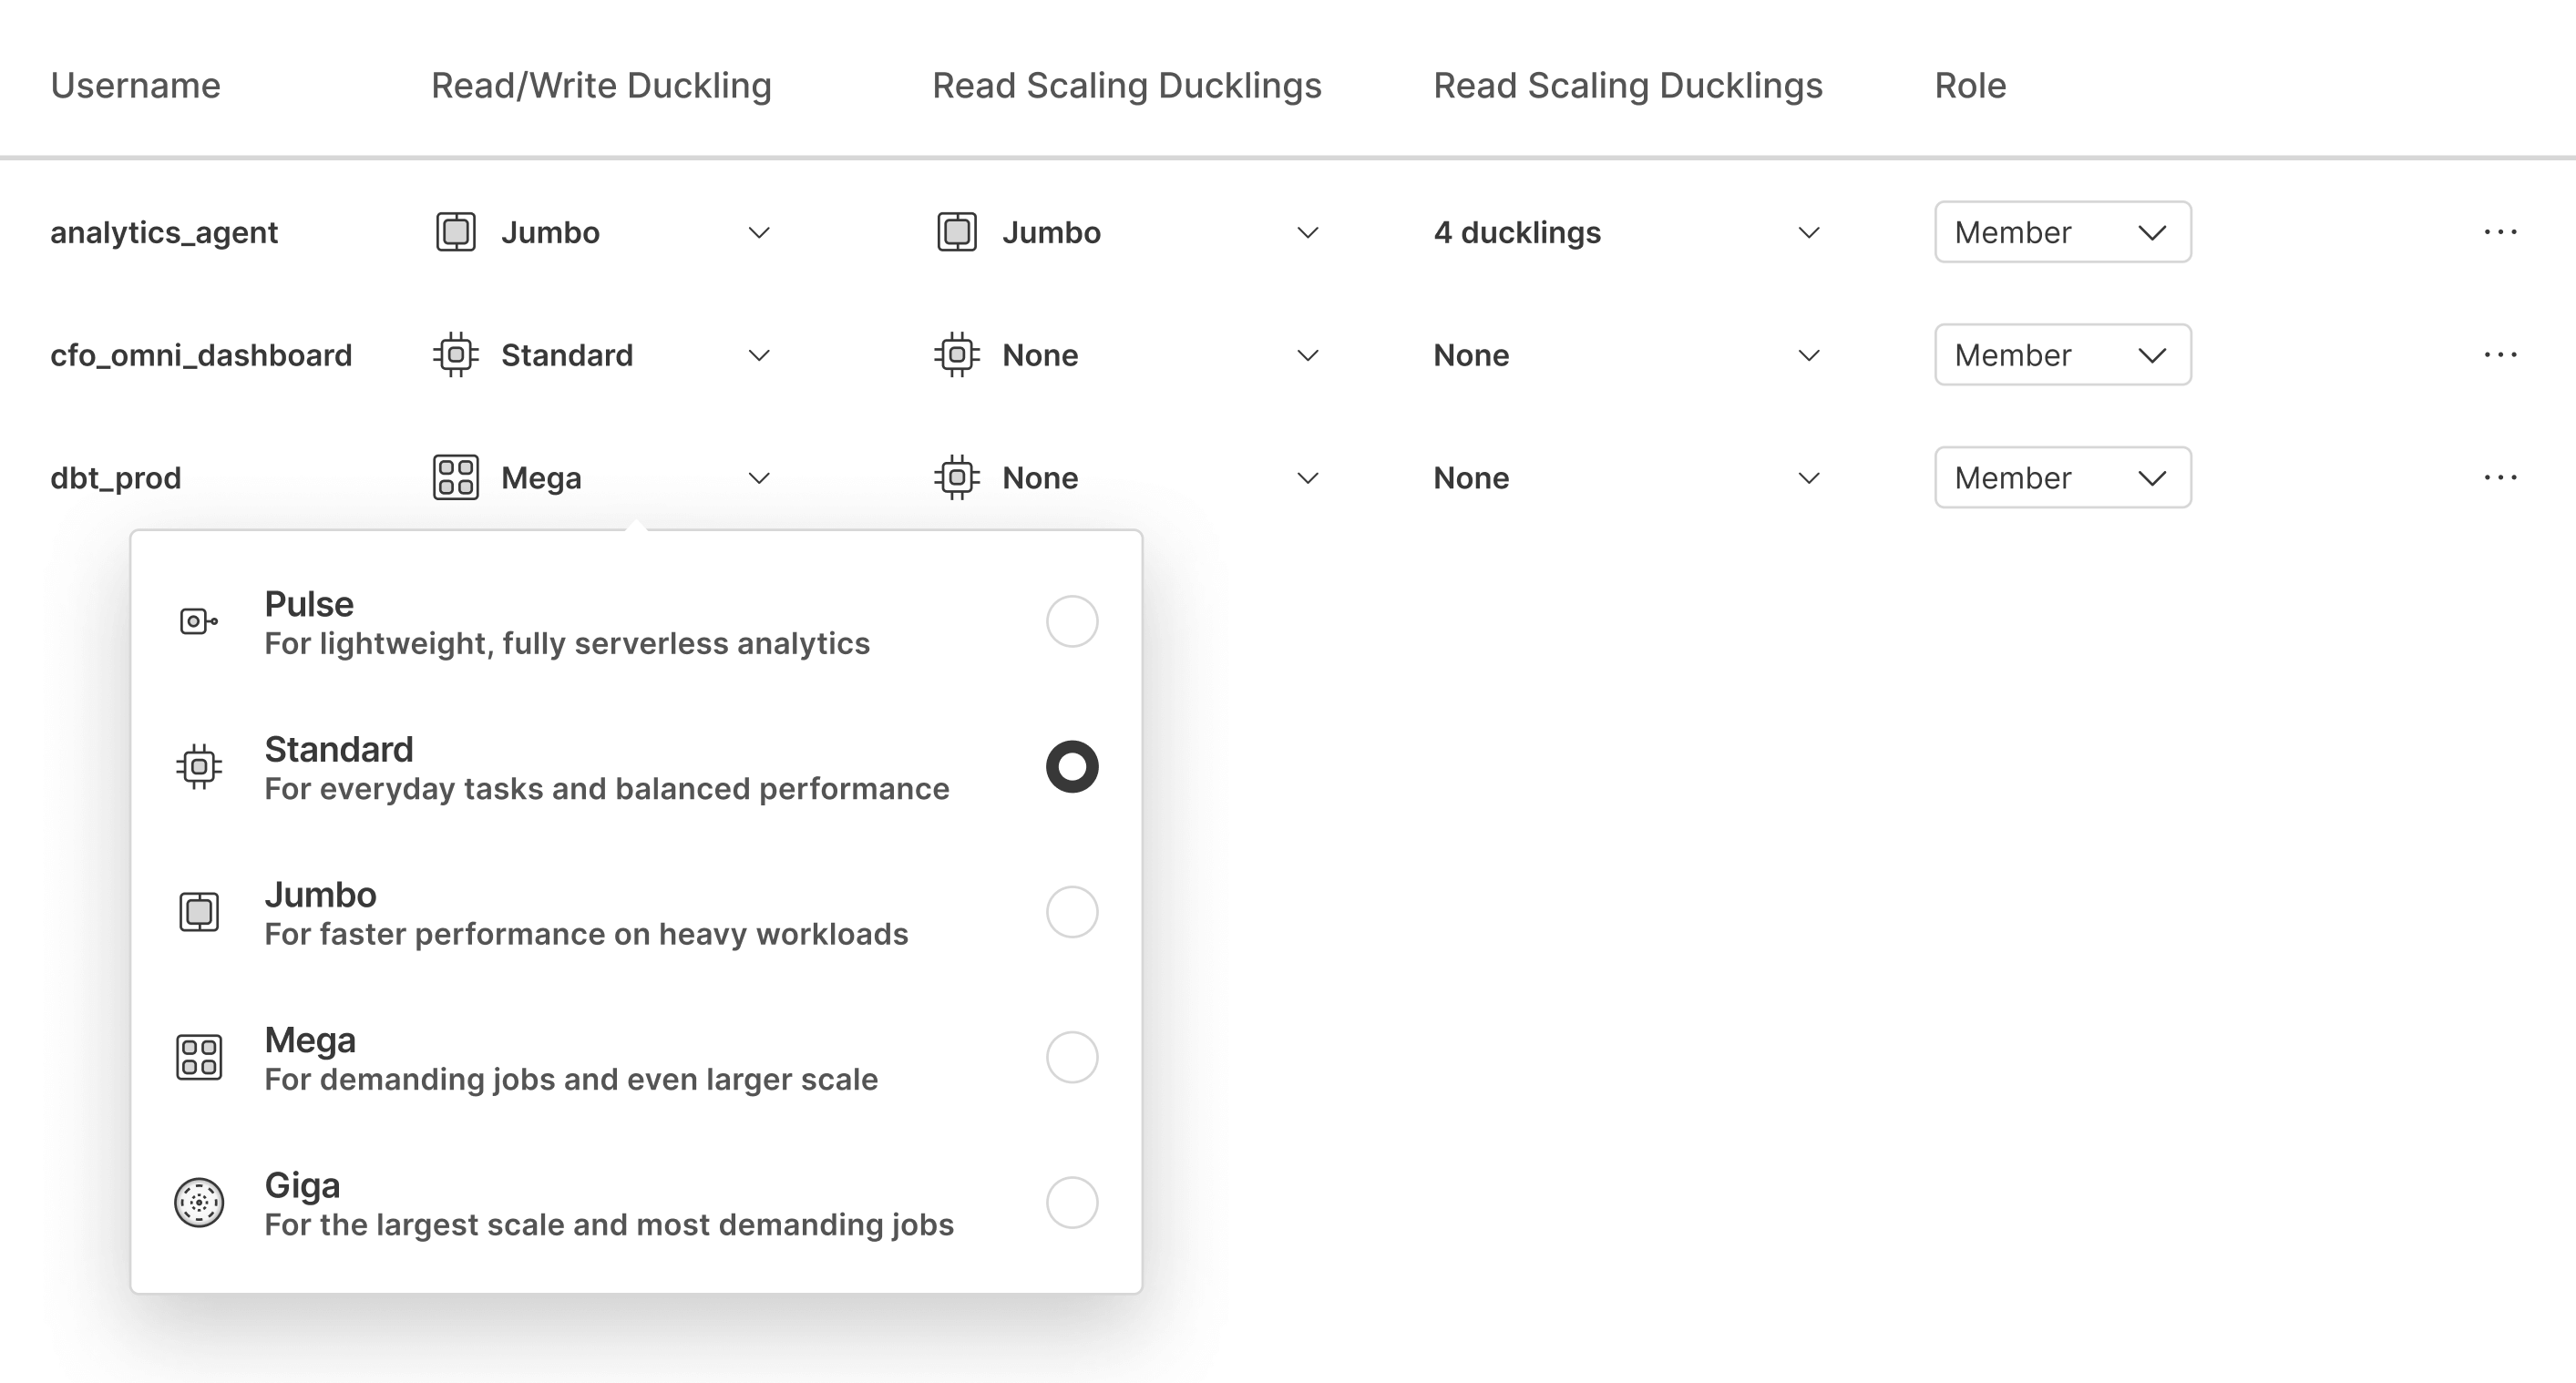
Task: Click the cfo_omni_dashboard username
Action: pos(201,355)
